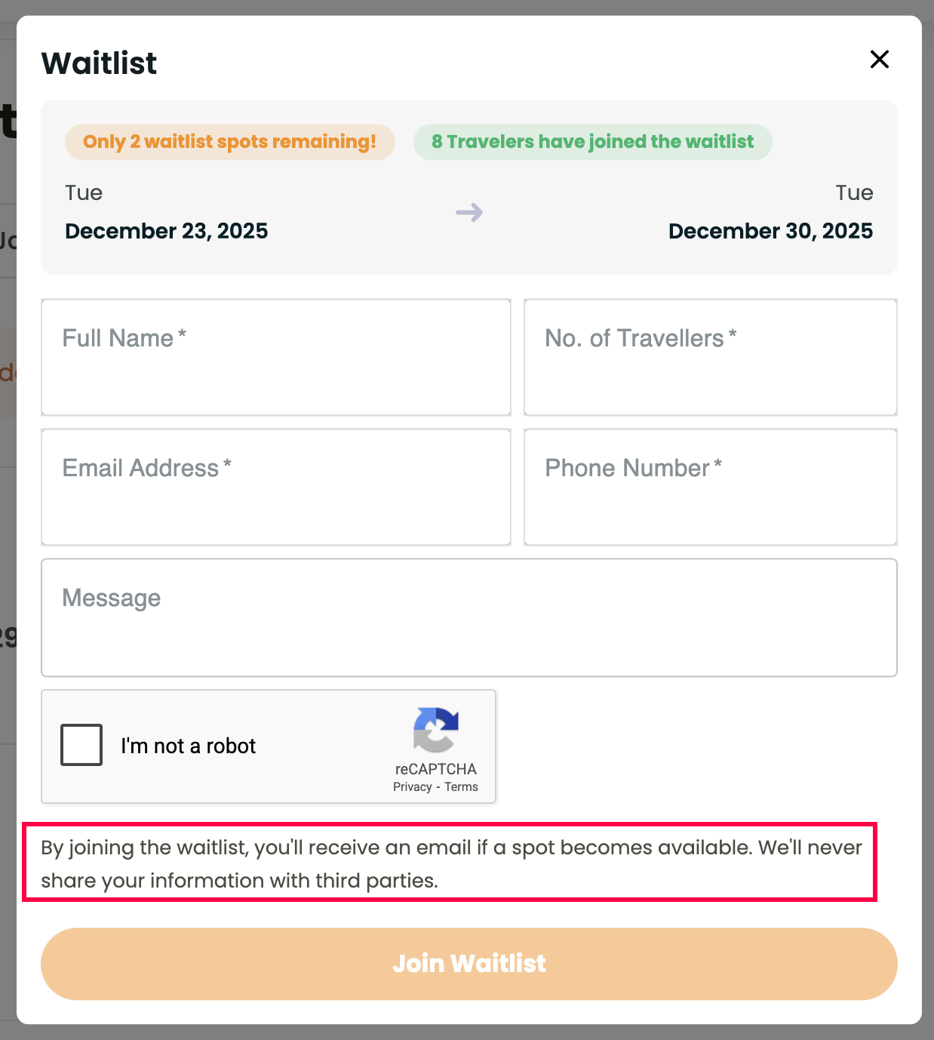The width and height of the screenshot is (934, 1040).
Task: Click the "Only 2 waitlist spots remaining!" badge
Action: 229,142
